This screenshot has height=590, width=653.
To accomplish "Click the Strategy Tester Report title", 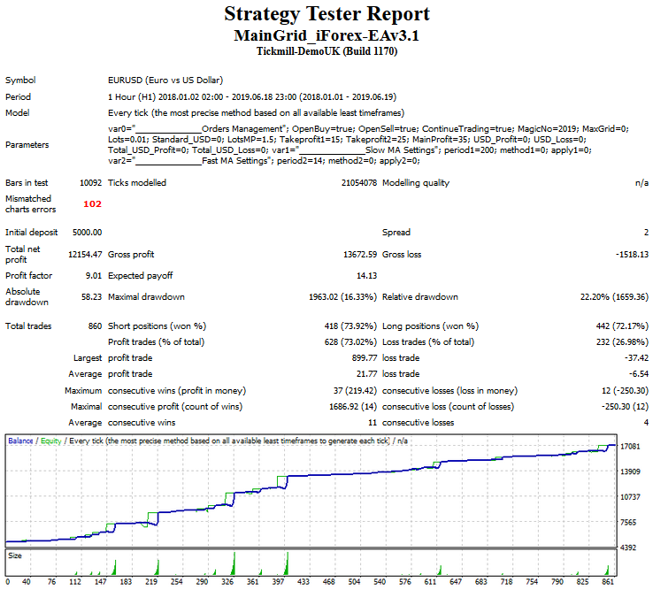I will point(326,14).
